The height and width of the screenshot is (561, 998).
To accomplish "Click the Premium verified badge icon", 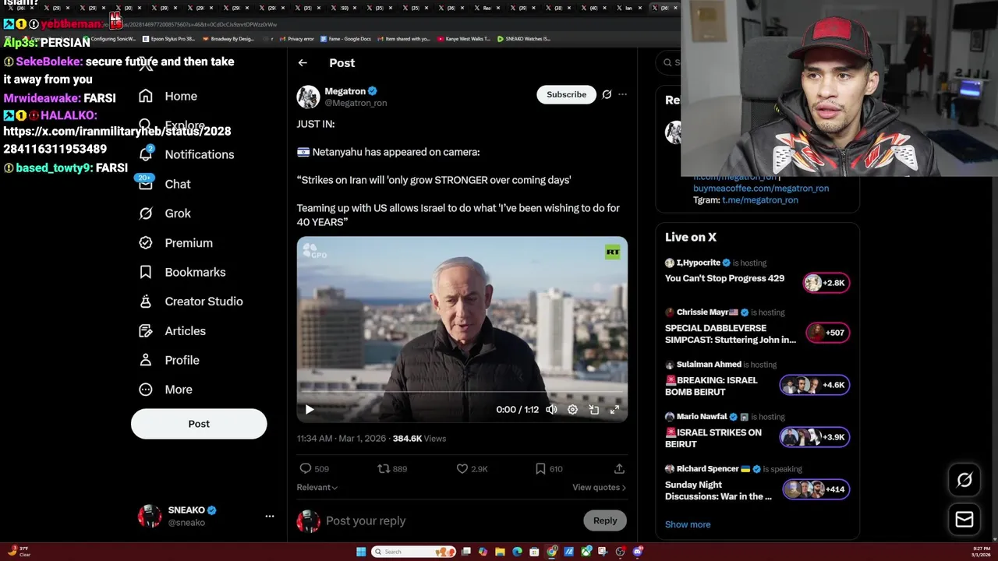I will (146, 243).
